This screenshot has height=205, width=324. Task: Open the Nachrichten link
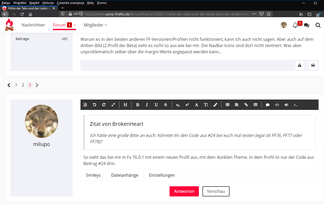(33, 25)
